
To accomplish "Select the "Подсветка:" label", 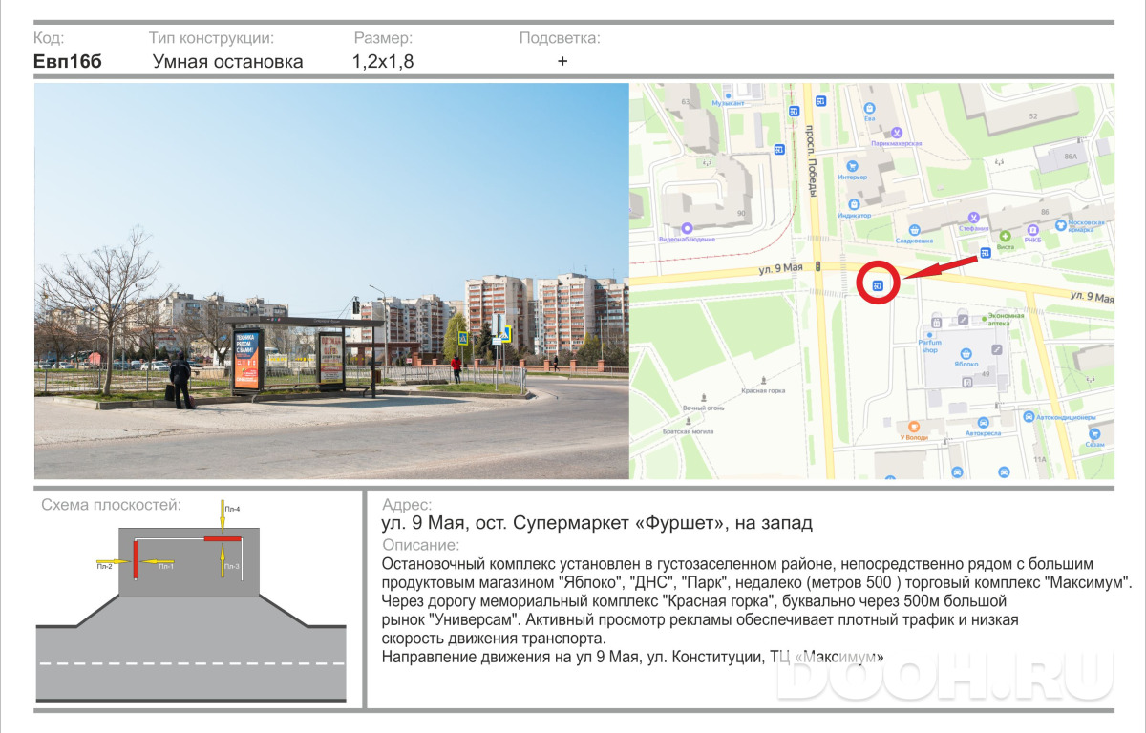I will pos(560,38).
